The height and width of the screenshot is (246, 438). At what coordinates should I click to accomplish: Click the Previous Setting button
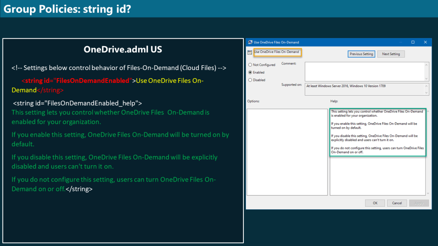[361, 54]
